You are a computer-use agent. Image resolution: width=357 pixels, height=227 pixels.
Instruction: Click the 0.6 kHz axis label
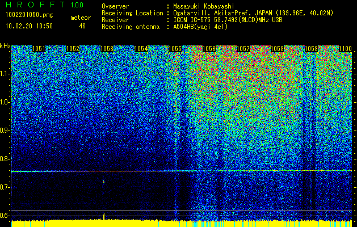pyautogui.click(x=5, y=216)
